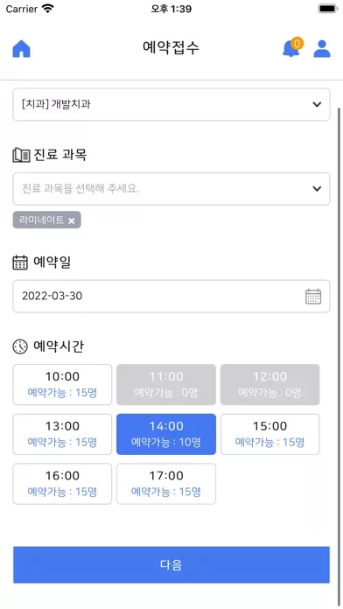Open calendar picker icon in date field
Screen dimensions: 343x609
point(313,297)
